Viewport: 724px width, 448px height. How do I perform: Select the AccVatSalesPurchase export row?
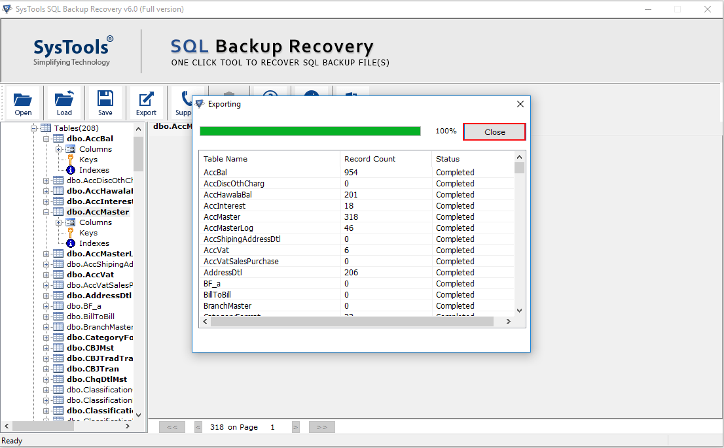pyautogui.click(x=357, y=262)
